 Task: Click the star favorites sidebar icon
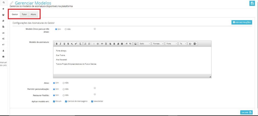[4, 9]
